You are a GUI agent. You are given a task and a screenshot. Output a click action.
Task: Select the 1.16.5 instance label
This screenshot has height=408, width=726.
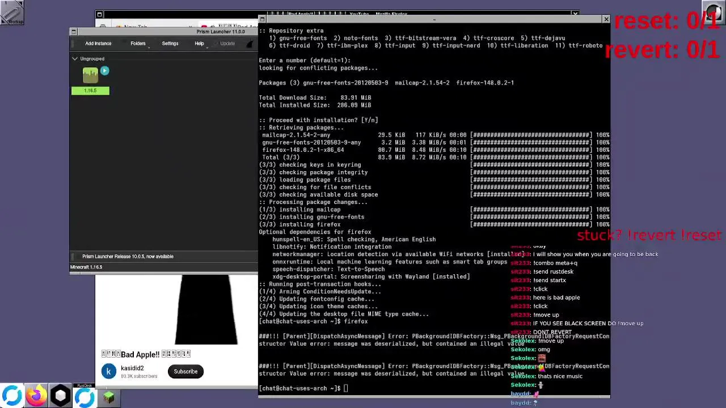click(x=90, y=91)
